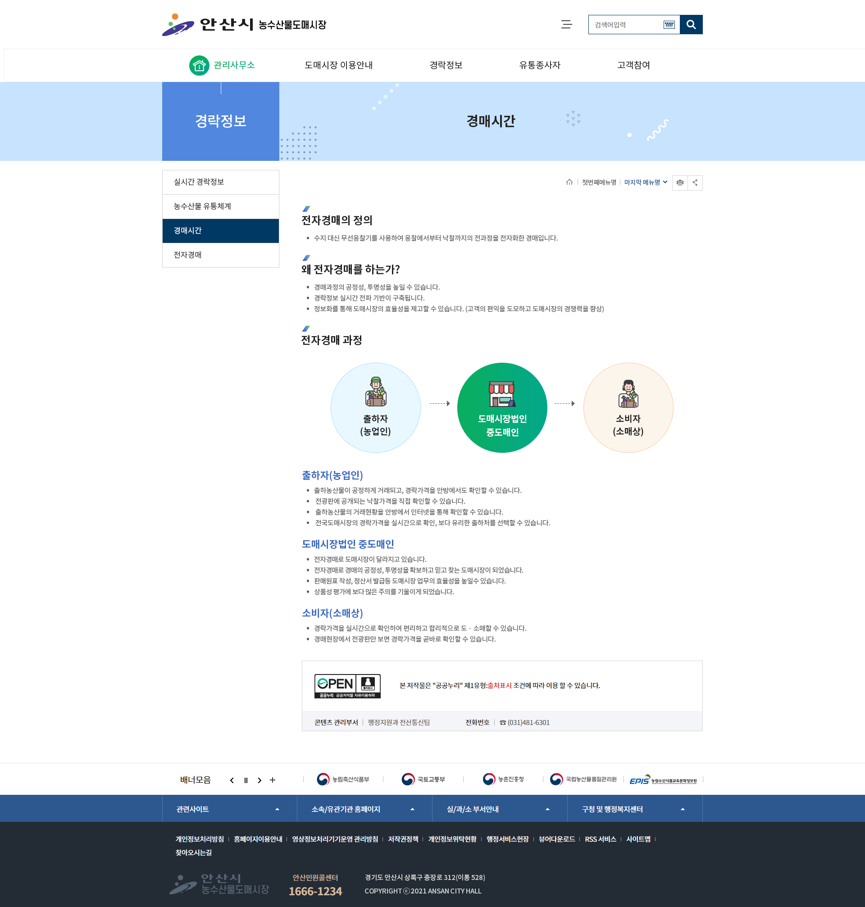865x907 pixels.
Task: Click the 왜 전자경매를 하는가? heading
Action: pyautogui.click(x=351, y=269)
